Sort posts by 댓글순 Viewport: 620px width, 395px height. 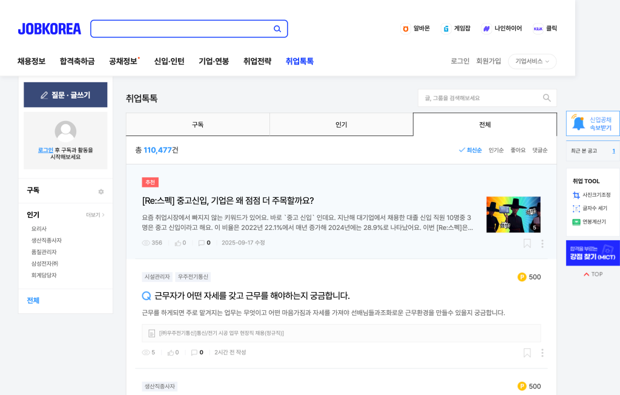pyautogui.click(x=539, y=150)
